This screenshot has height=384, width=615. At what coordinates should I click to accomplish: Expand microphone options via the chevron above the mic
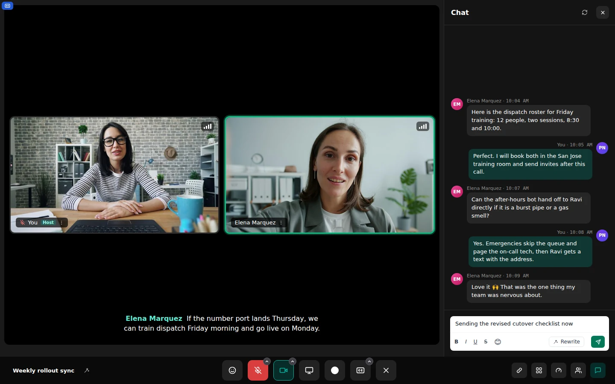(267, 361)
